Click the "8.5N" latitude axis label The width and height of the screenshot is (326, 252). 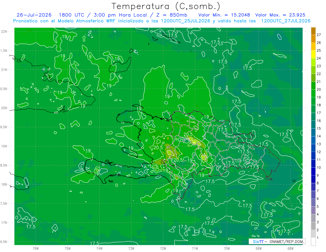point(4,165)
